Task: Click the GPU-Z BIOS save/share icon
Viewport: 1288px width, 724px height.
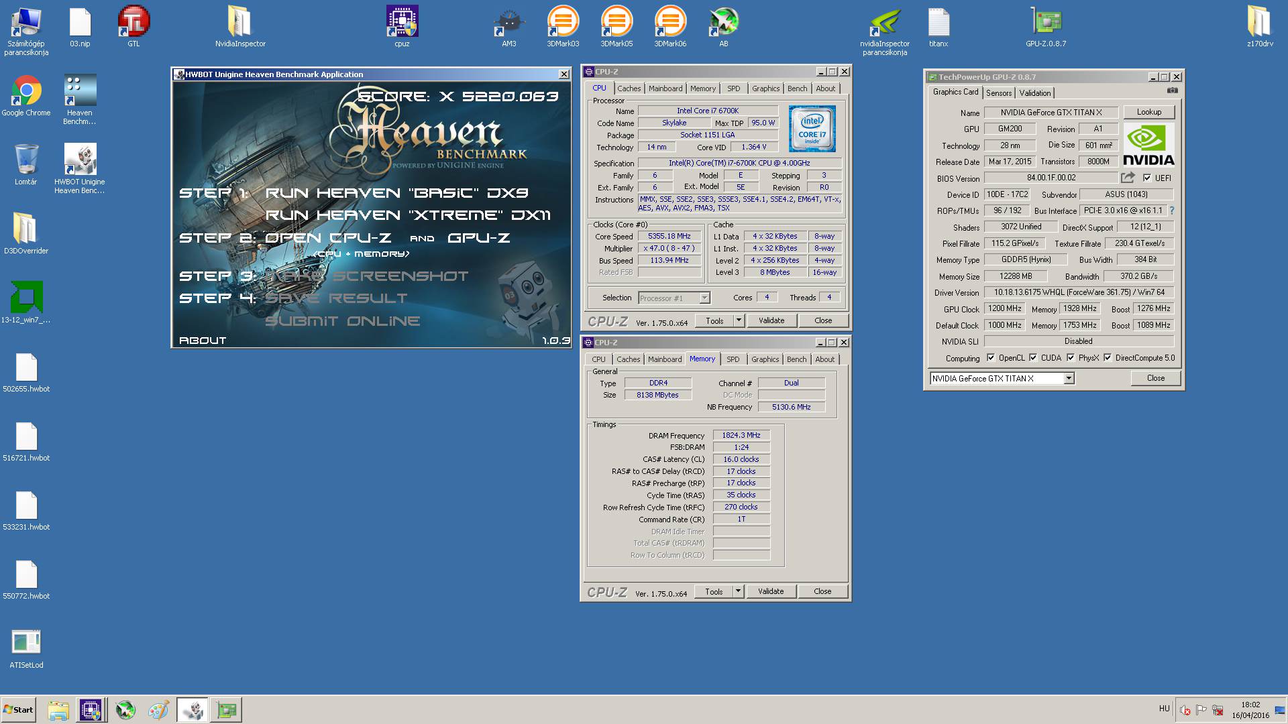Action: click(x=1128, y=178)
